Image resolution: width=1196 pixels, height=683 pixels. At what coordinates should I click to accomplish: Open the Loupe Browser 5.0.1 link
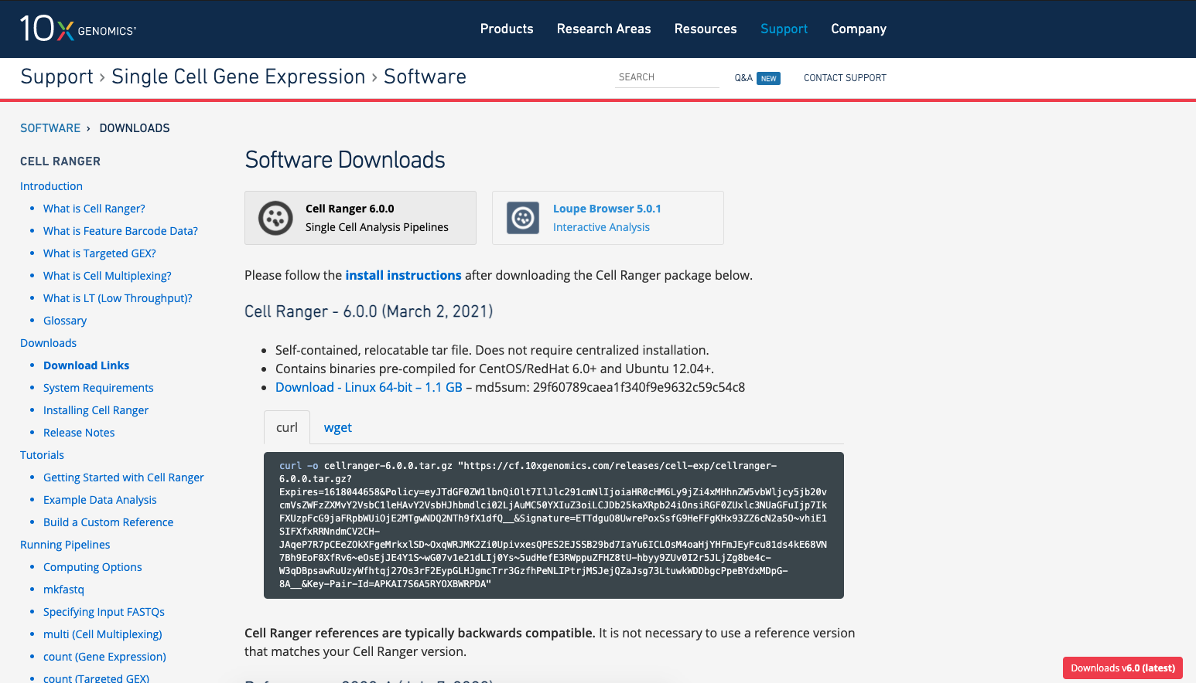[x=607, y=209]
